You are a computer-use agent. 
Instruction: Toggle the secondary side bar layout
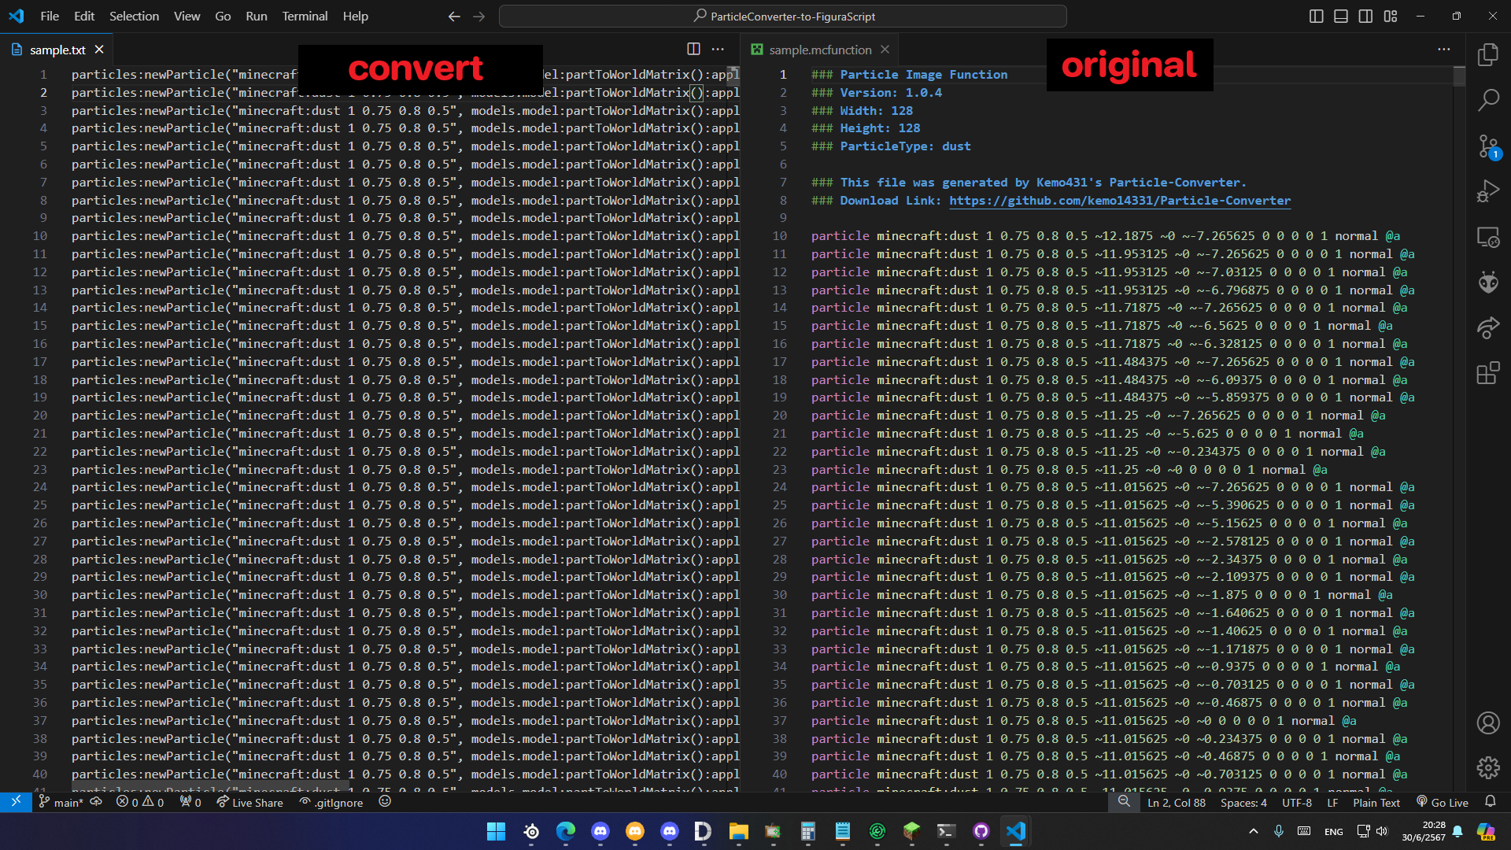1365,16
